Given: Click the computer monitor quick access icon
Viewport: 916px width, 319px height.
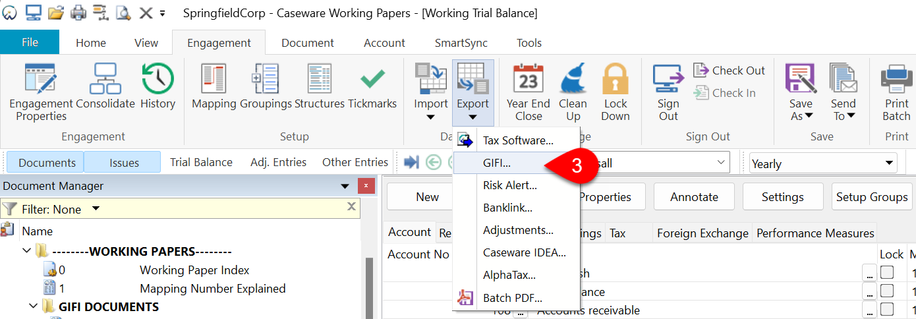Looking at the screenshot, I should click(33, 13).
